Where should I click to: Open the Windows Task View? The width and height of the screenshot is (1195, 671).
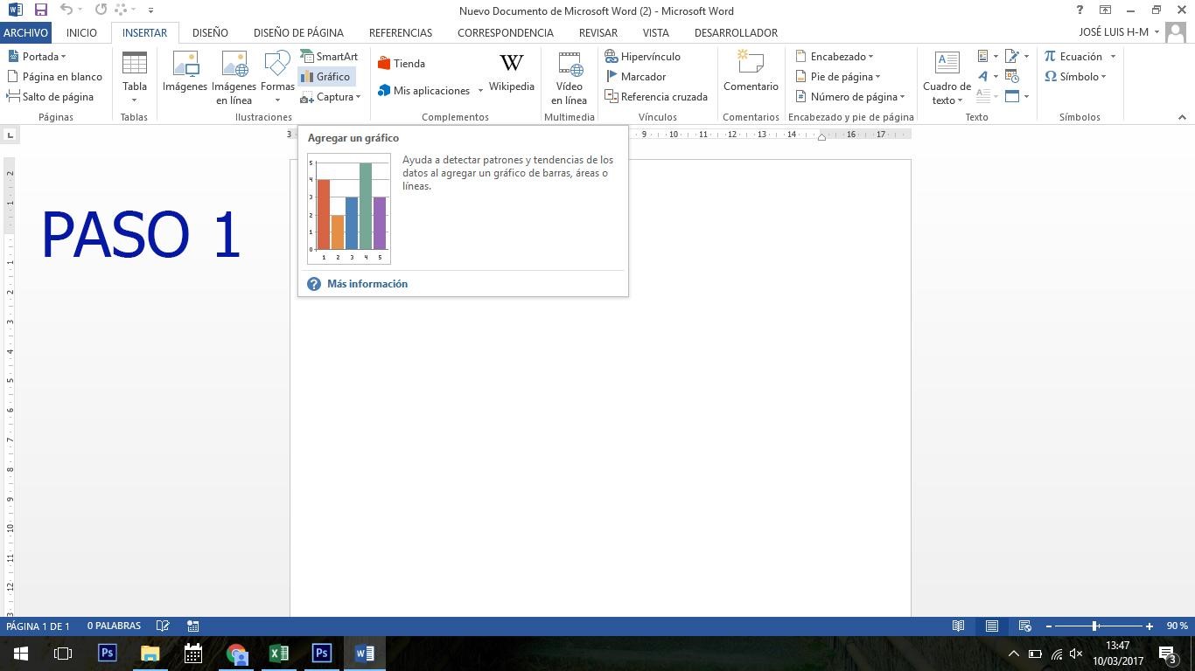pyautogui.click(x=63, y=654)
